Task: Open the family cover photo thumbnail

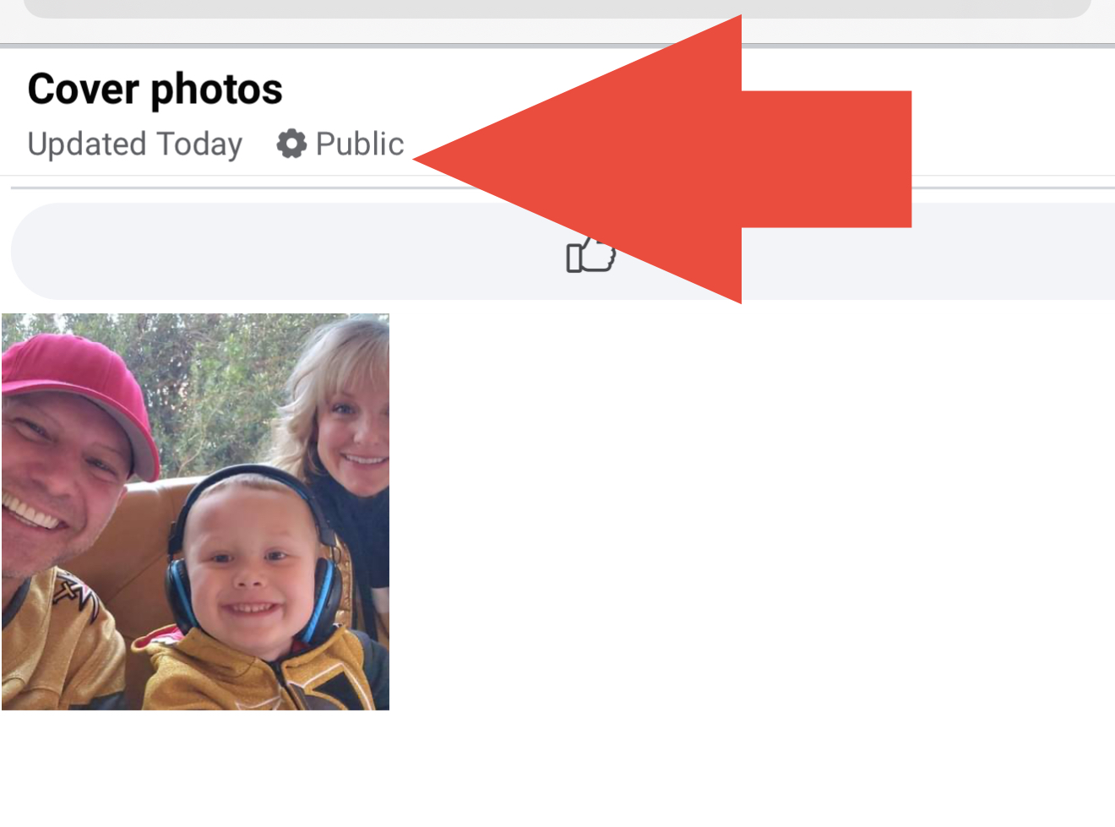Action: pos(195,512)
